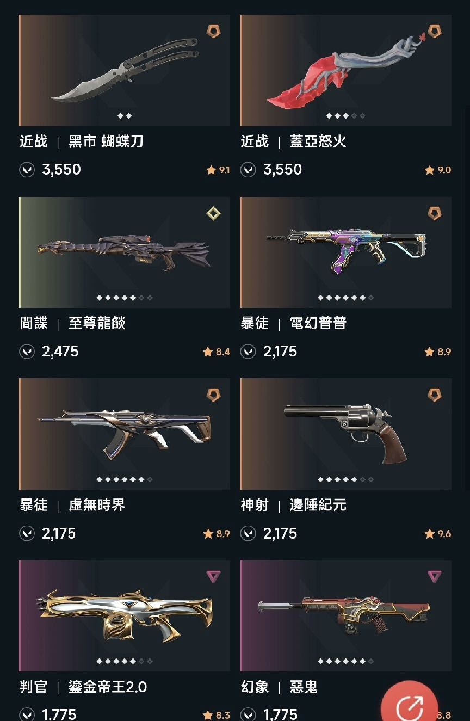Select the 暴徒 電幻普普 skin title
470x721 pixels.
click(x=294, y=323)
